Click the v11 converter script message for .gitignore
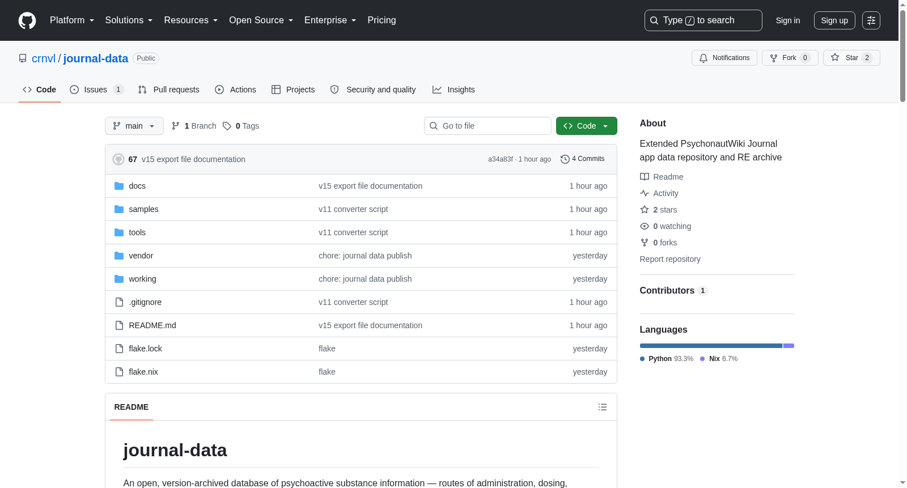The image size is (907, 488). tap(353, 302)
